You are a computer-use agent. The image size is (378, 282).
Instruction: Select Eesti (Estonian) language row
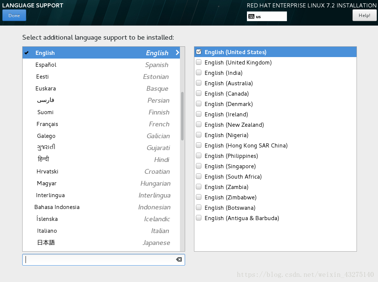[x=101, y=76]
